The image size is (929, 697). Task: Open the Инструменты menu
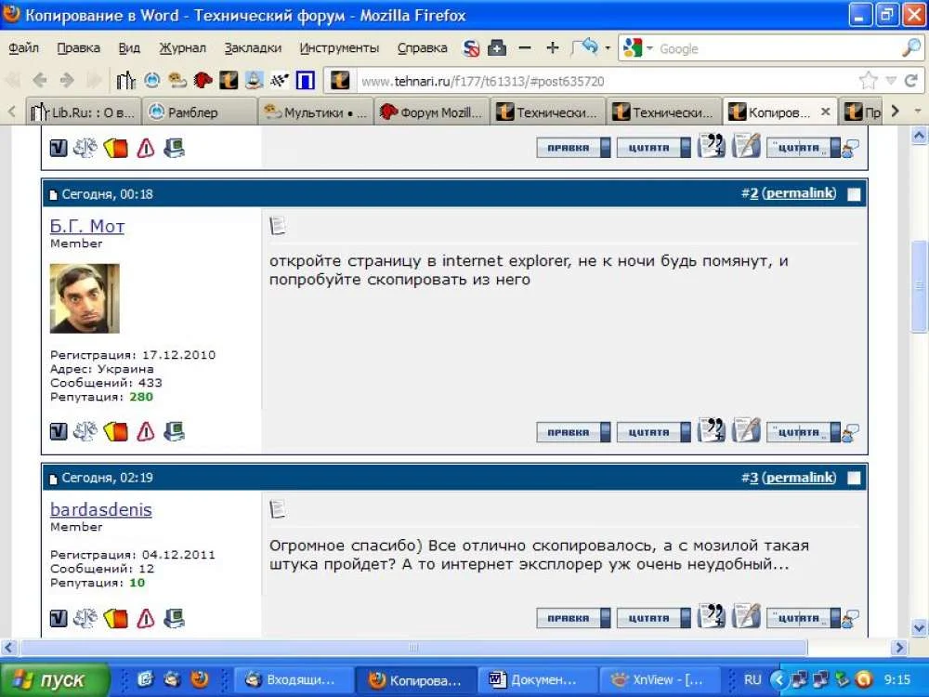coord(339,48)
